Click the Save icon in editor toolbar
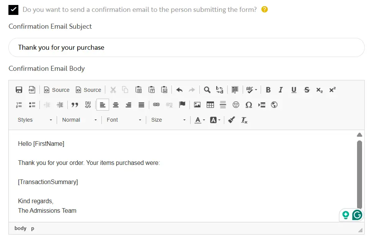 click(x=19, y=90)
